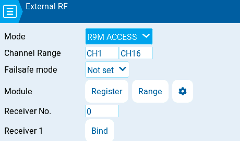Click the Failsafe mode label
The width and height of the screenshot is (240, 141).
[31, 70]
